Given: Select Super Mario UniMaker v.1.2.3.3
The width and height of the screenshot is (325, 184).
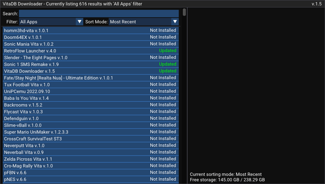Looking at the screenshot, I should point(91,132).
